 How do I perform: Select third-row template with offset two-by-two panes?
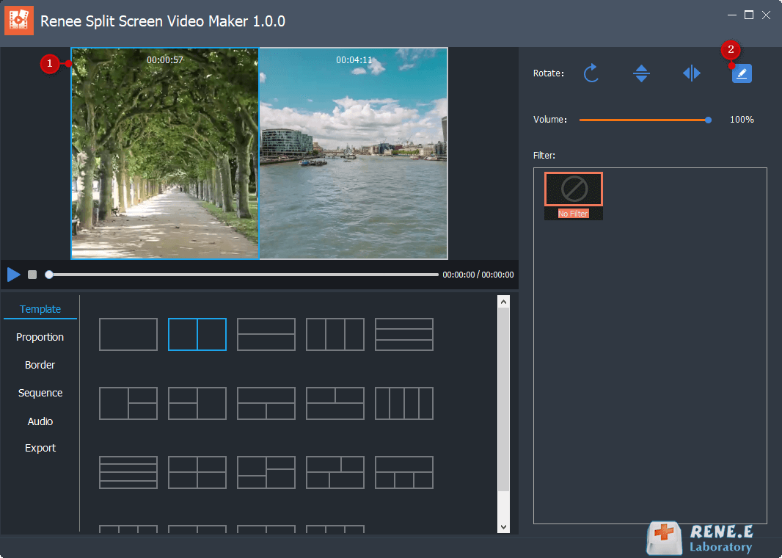tap(335, 472)
